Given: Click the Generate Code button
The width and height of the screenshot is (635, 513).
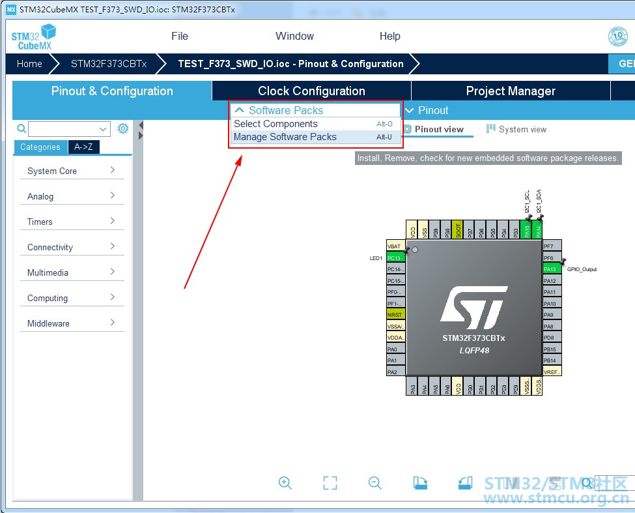Looking at the screenshot, I should click(623, 64).
